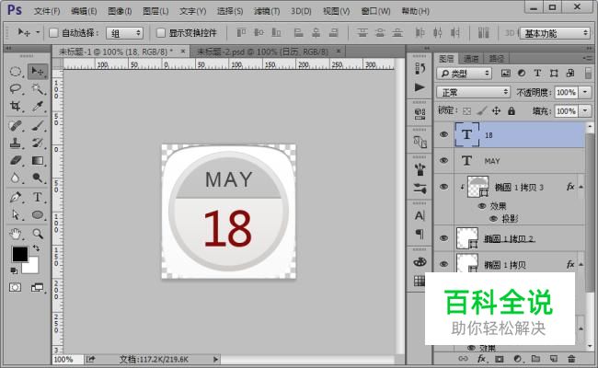
Task: Select the Blur tool
Action: pyautogui.click(x=16, y=178)
